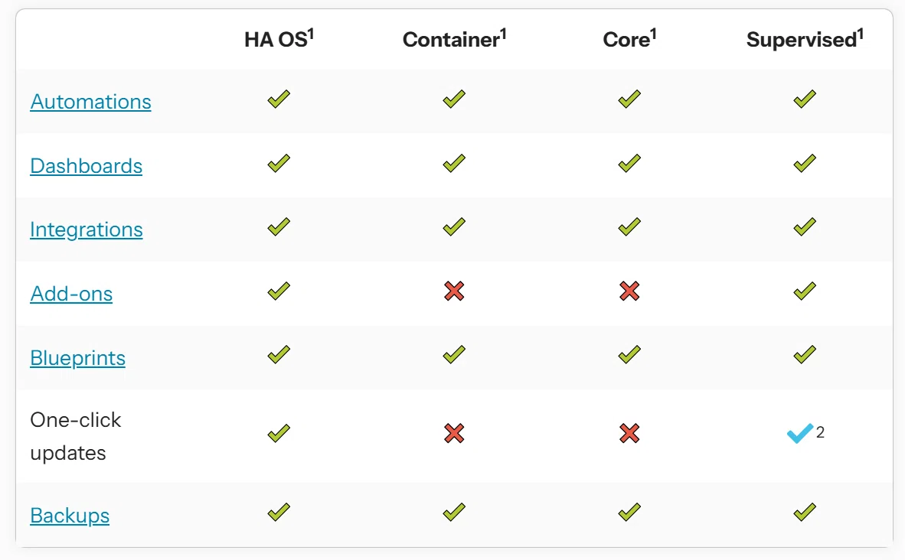Open the Add-ons link
Image resolution: width=905 pixels, height=560 pixels.
[x=71, y=294]
